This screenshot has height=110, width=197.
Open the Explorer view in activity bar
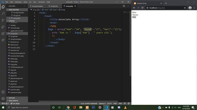pos(3,7)
